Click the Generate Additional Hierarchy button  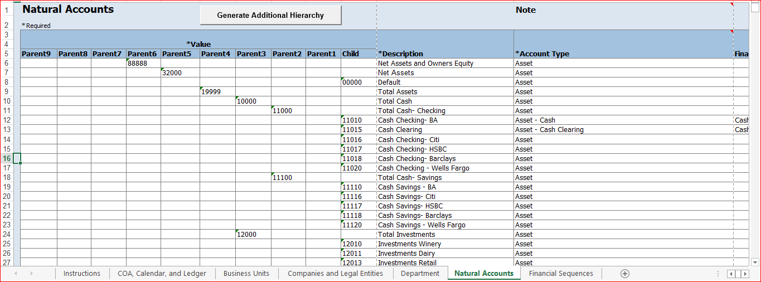pos(270,16)
